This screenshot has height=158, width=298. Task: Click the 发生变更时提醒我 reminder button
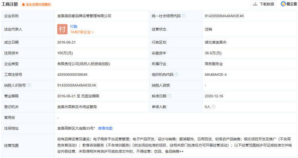[x=37, y=4]
